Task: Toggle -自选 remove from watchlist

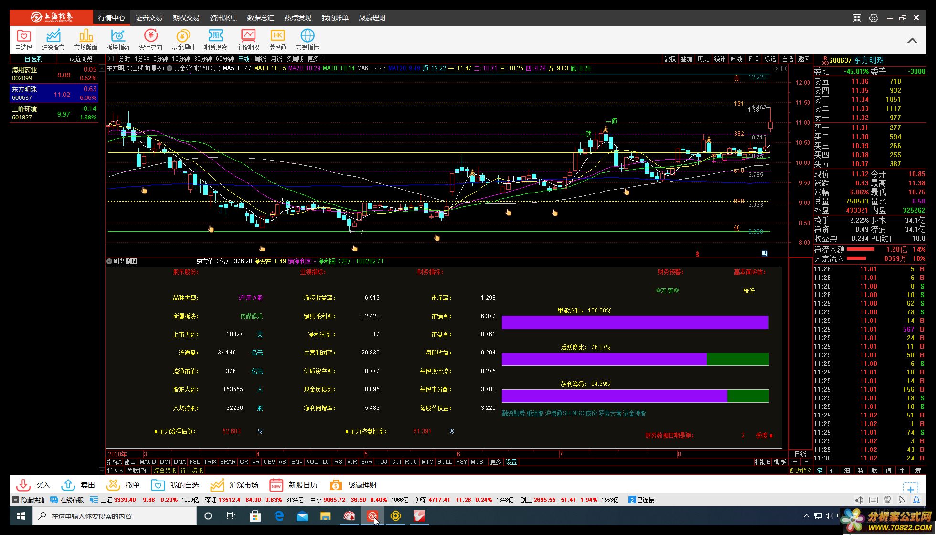Action: tap(787, 59)
